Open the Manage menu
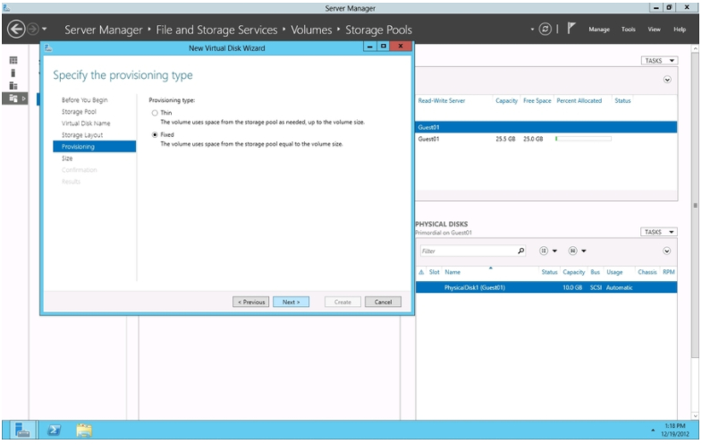The image size is (702, 444). pyautogui.click(x=599, y=30)
